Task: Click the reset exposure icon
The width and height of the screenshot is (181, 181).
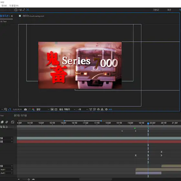Action: [x=106, y=109]
